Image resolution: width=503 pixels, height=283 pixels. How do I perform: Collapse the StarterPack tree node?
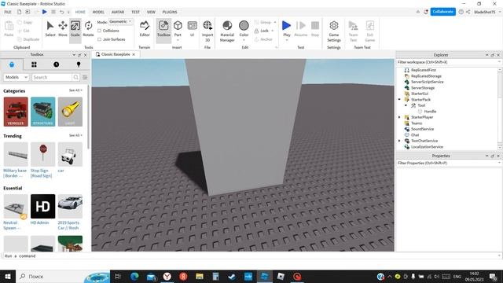399,100
